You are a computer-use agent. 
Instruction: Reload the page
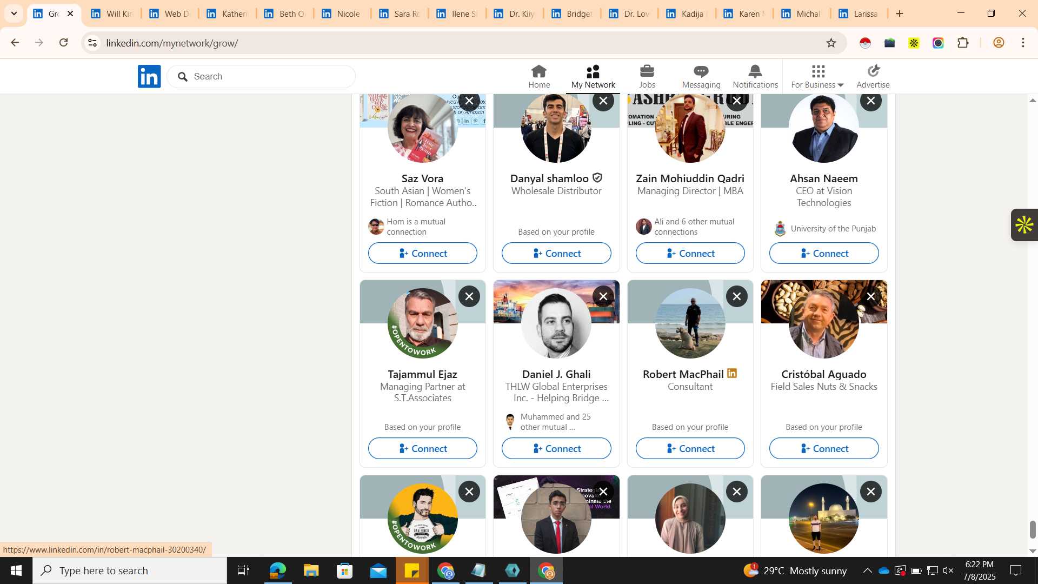click(64, 43)
